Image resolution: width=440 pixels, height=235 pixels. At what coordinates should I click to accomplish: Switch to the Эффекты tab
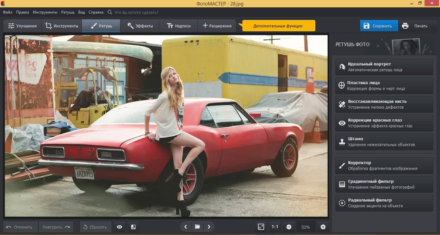point(140,26)
